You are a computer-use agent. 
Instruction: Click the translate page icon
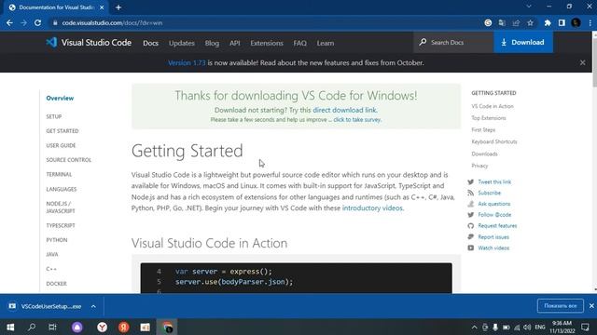(x=502, y=22)
